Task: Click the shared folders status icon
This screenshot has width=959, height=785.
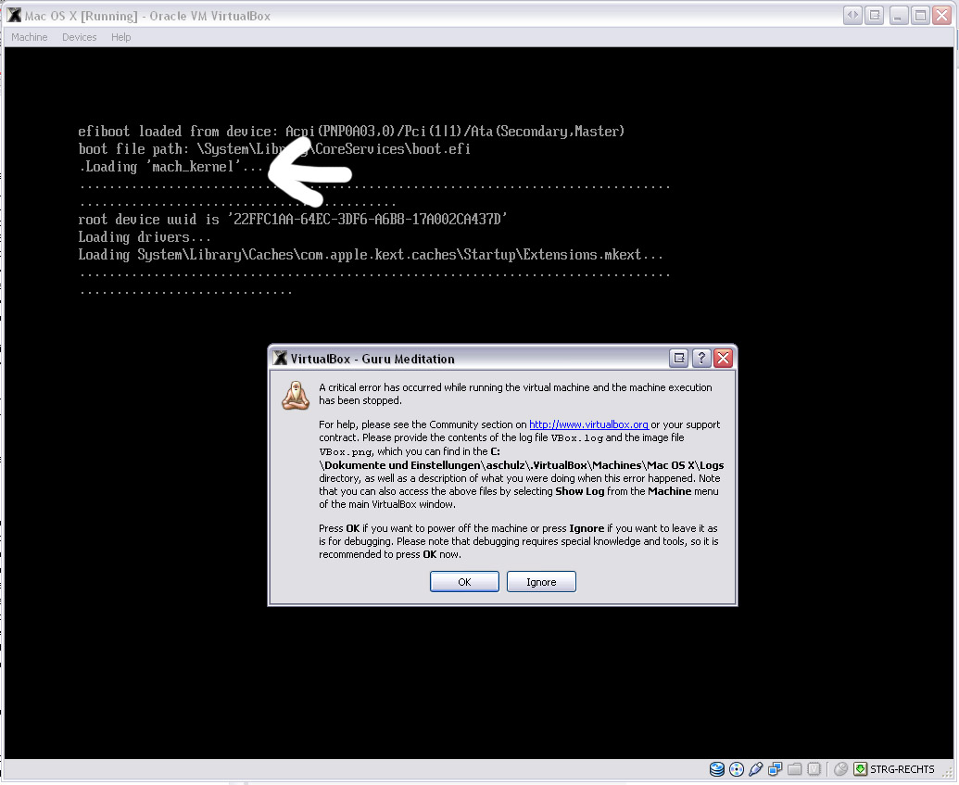Action: pyautogui.click(x=794, y=769)
